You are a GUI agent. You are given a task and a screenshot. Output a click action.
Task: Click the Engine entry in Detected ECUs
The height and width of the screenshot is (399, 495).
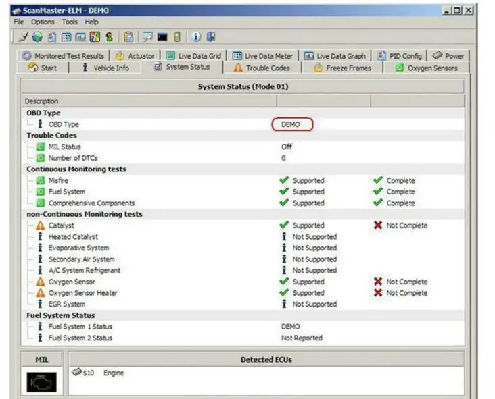pos(114,373)
